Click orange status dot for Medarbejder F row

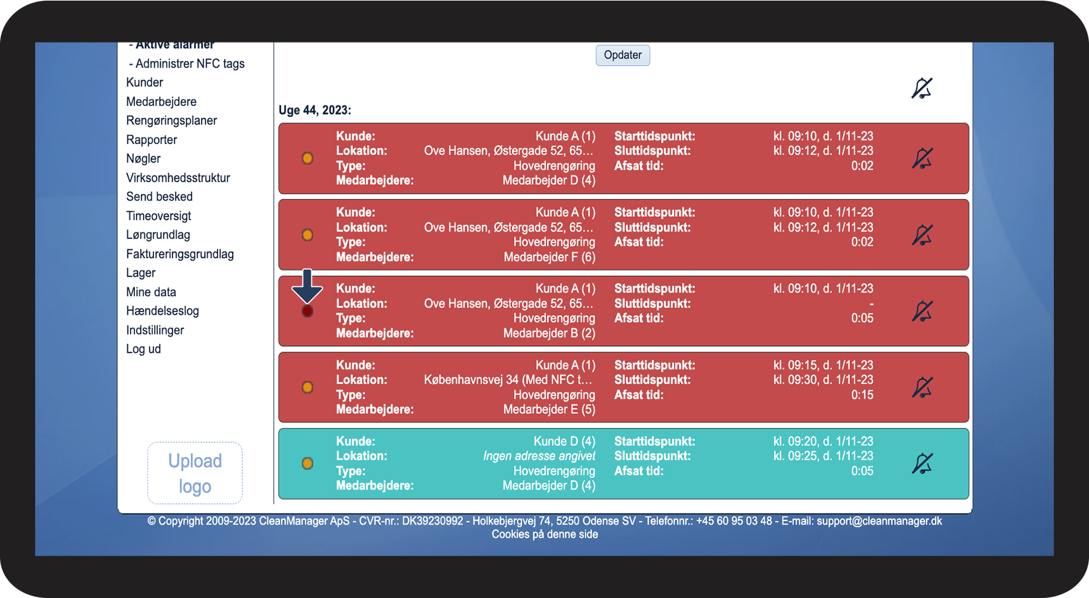308,235
